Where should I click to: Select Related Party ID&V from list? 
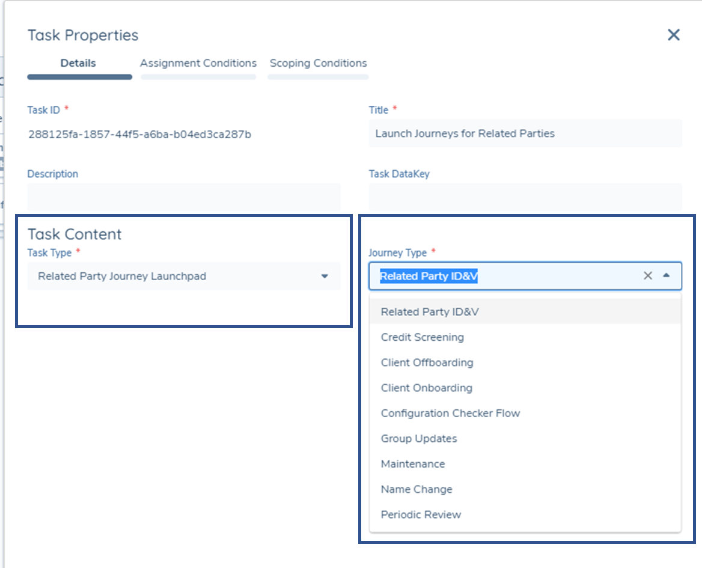point(430,312)
